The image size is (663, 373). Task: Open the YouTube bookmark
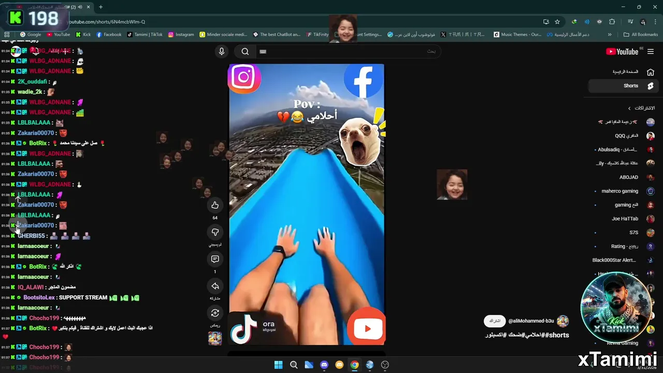coord(58,35)
